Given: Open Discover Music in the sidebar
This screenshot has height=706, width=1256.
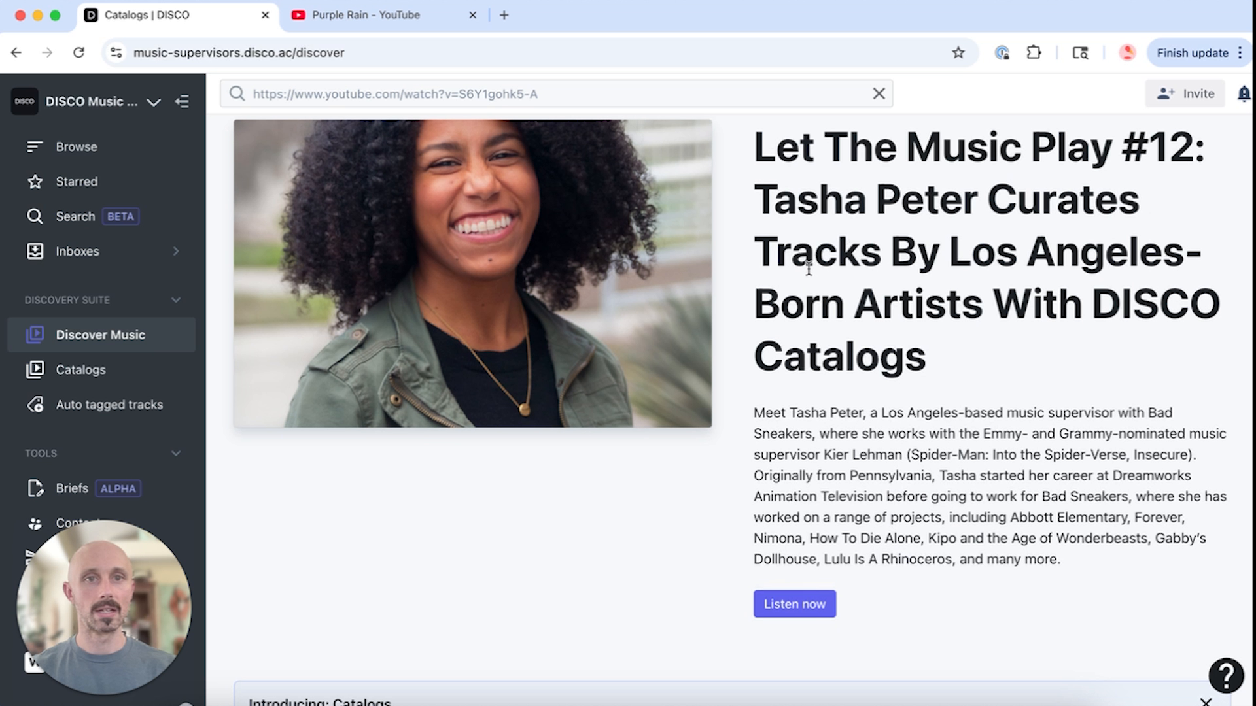Looking at the screenshot, I should coord(100,334).
